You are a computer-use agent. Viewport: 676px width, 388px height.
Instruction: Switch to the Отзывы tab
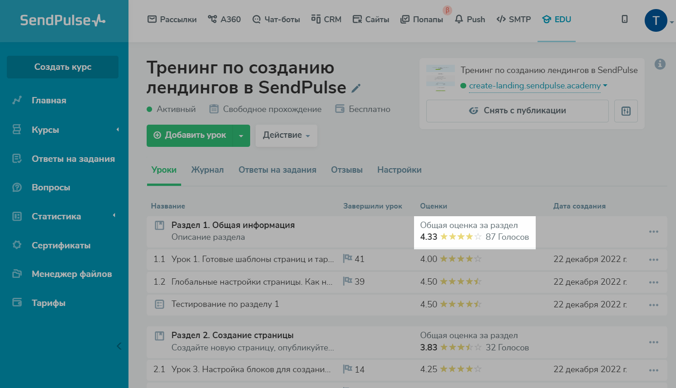pos(346,170)
